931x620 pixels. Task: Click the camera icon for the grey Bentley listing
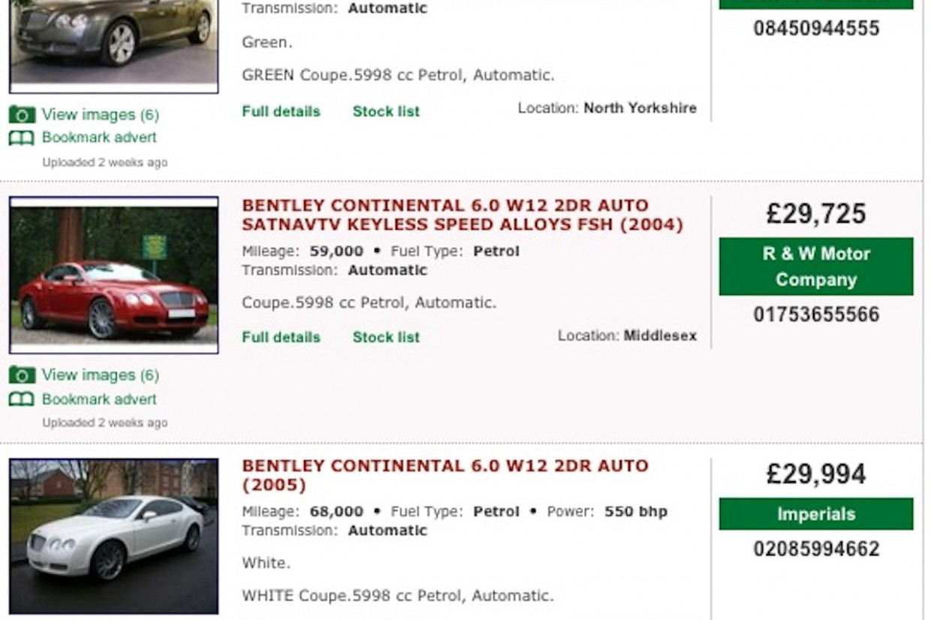22,115
